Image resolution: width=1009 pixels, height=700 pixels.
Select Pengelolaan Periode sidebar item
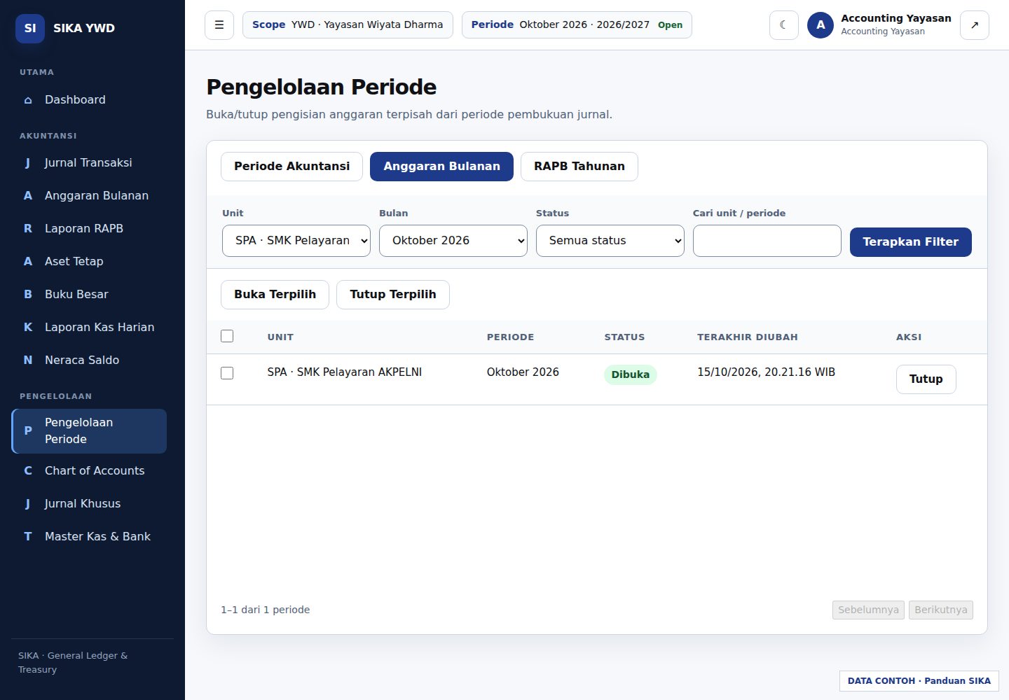[89, 430]
